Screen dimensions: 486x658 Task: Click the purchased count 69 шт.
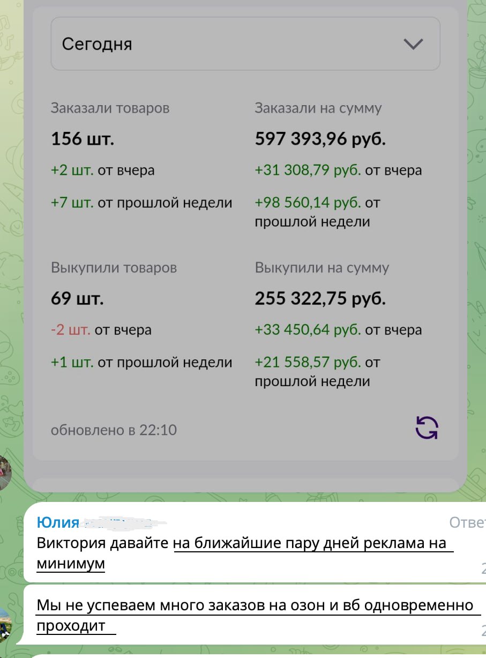coord(77,299)
